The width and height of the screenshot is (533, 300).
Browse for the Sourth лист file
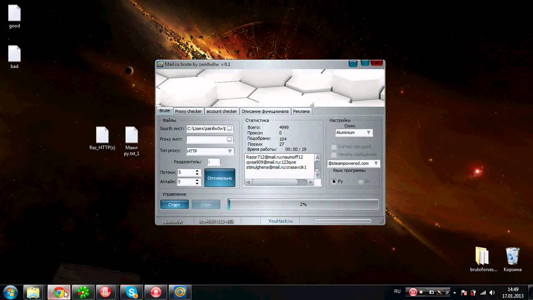pyautogui.click(x=229, y=129)
